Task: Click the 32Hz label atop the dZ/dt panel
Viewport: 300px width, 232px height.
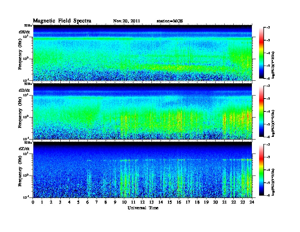Action: pyautogui.click(x=28, y=143)
